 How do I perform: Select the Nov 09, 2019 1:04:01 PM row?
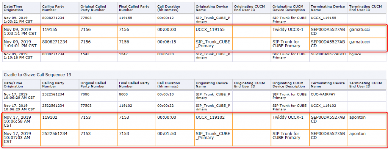(194, 44)
